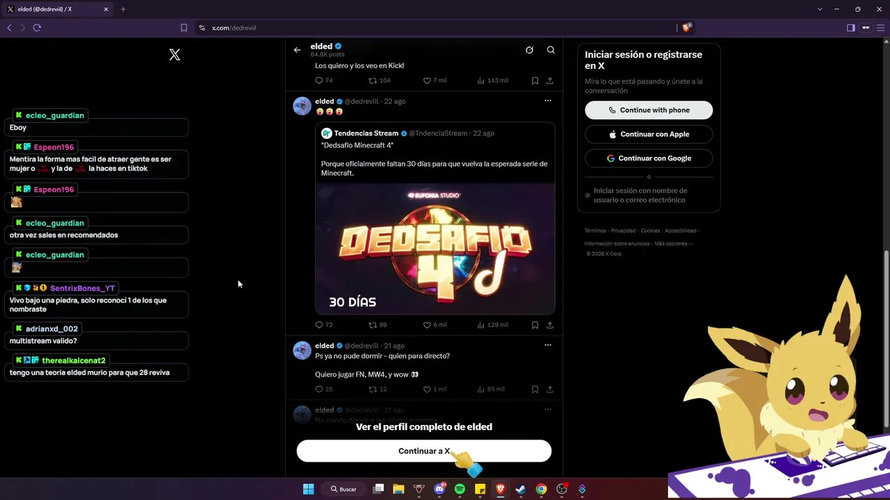890x500 pixels.
Task: Click the username or email sign-in field
Action: coord(649,195)
